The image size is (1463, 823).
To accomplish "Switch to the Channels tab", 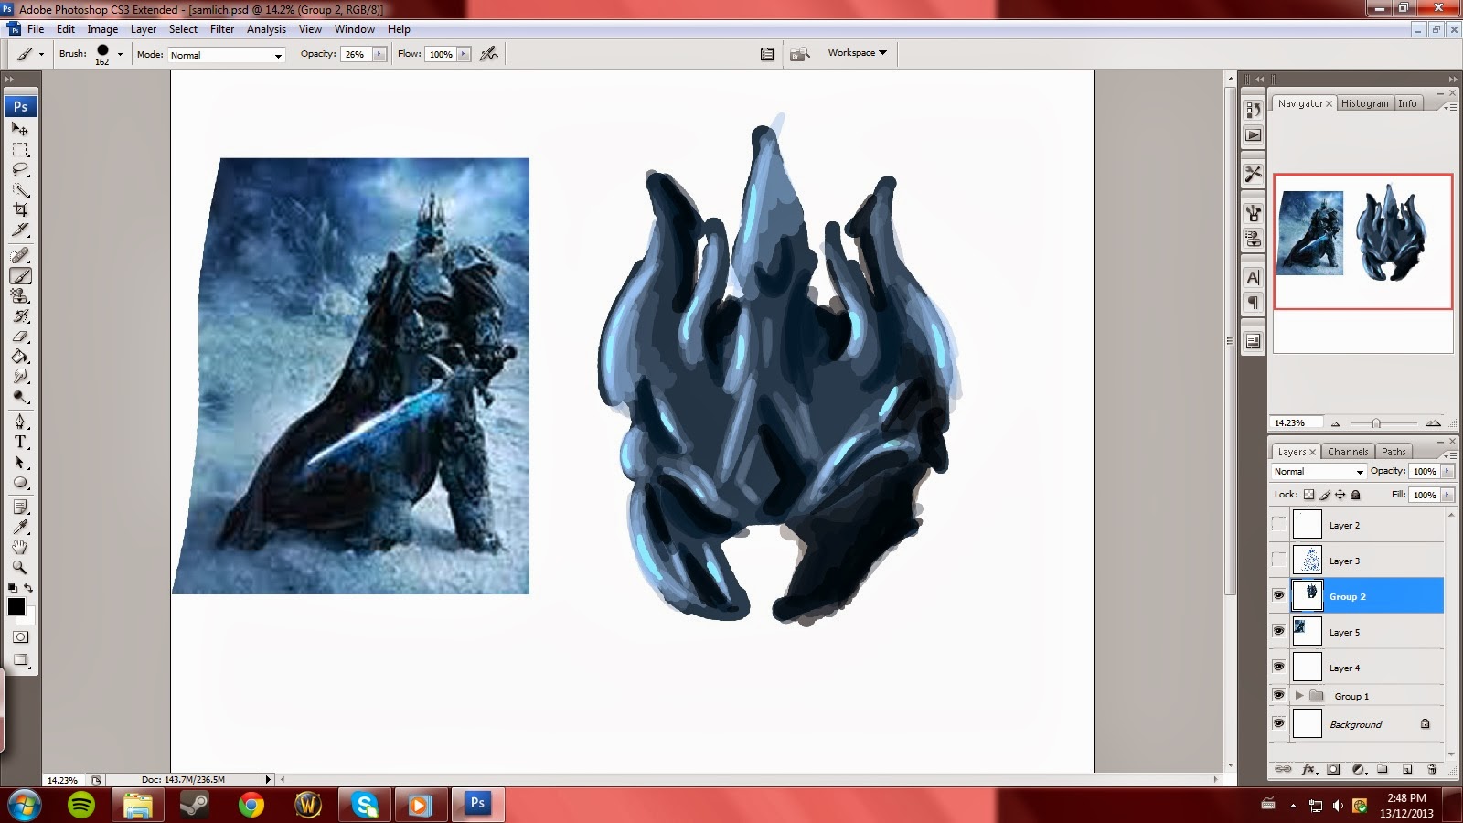I will [x=1348, y=452].
